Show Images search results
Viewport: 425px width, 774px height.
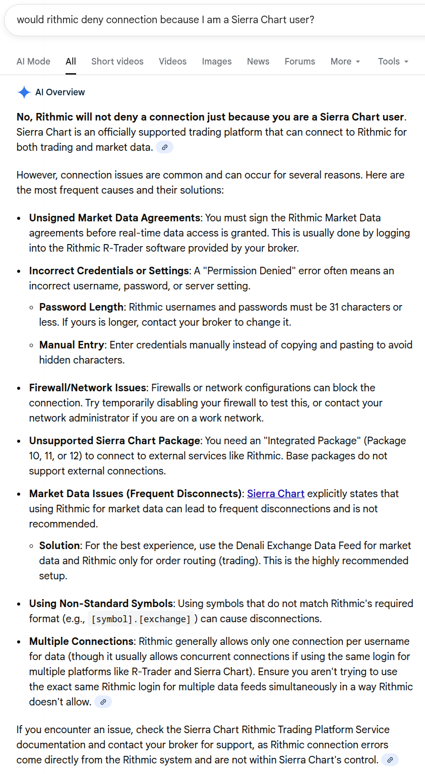pos(217,62)
